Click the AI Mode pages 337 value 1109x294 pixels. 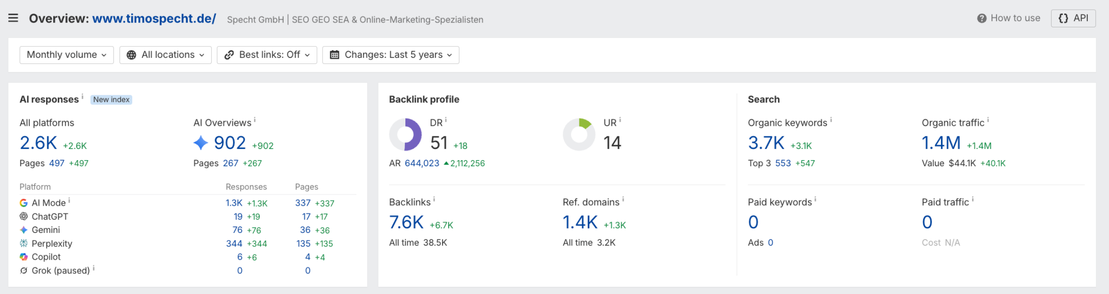point(303,203)
